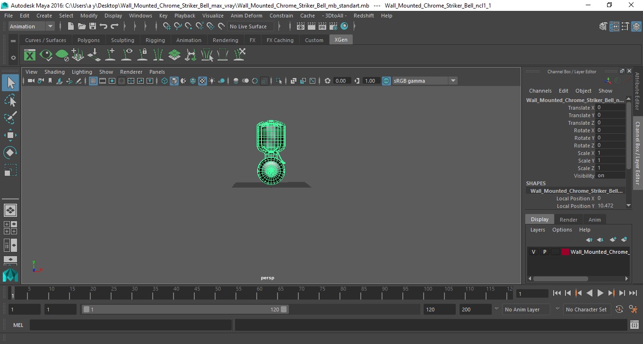Open the XGen window shelf icon
Image resolution: width=643 pixels, height=344 pixels.
click(x=30, y=55)
